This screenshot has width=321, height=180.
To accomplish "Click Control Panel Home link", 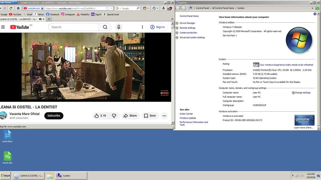I will 189,16.
